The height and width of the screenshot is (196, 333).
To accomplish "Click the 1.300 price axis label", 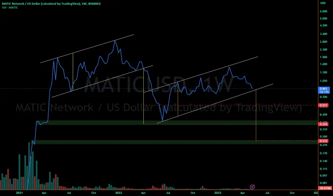I will pos(323,72).
